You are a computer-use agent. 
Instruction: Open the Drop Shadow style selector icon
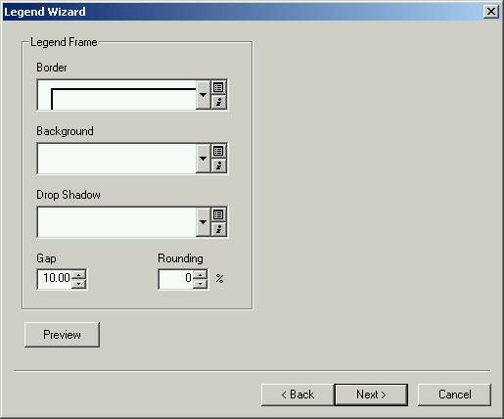(x=218, y=214)
